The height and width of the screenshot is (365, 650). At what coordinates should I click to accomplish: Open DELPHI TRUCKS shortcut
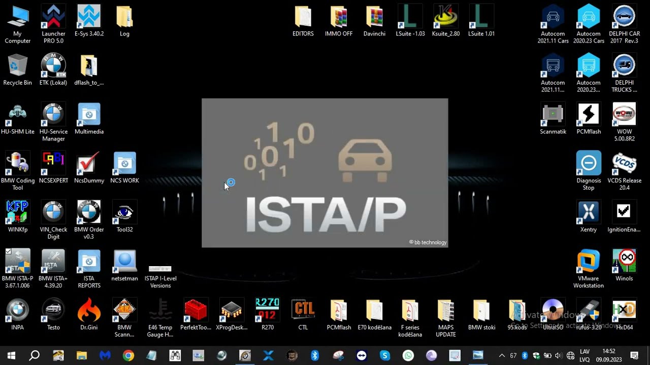coord(624,73)
